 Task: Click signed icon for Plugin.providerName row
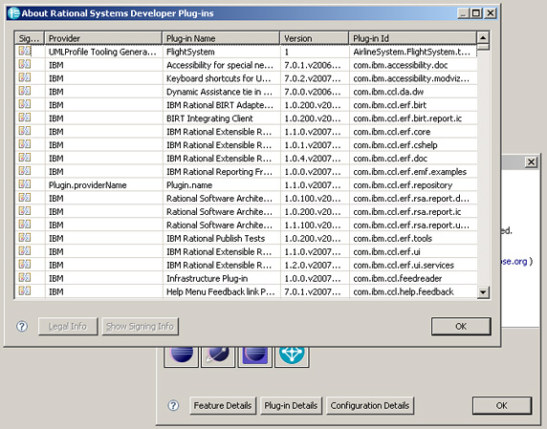(x=25, y=184)
